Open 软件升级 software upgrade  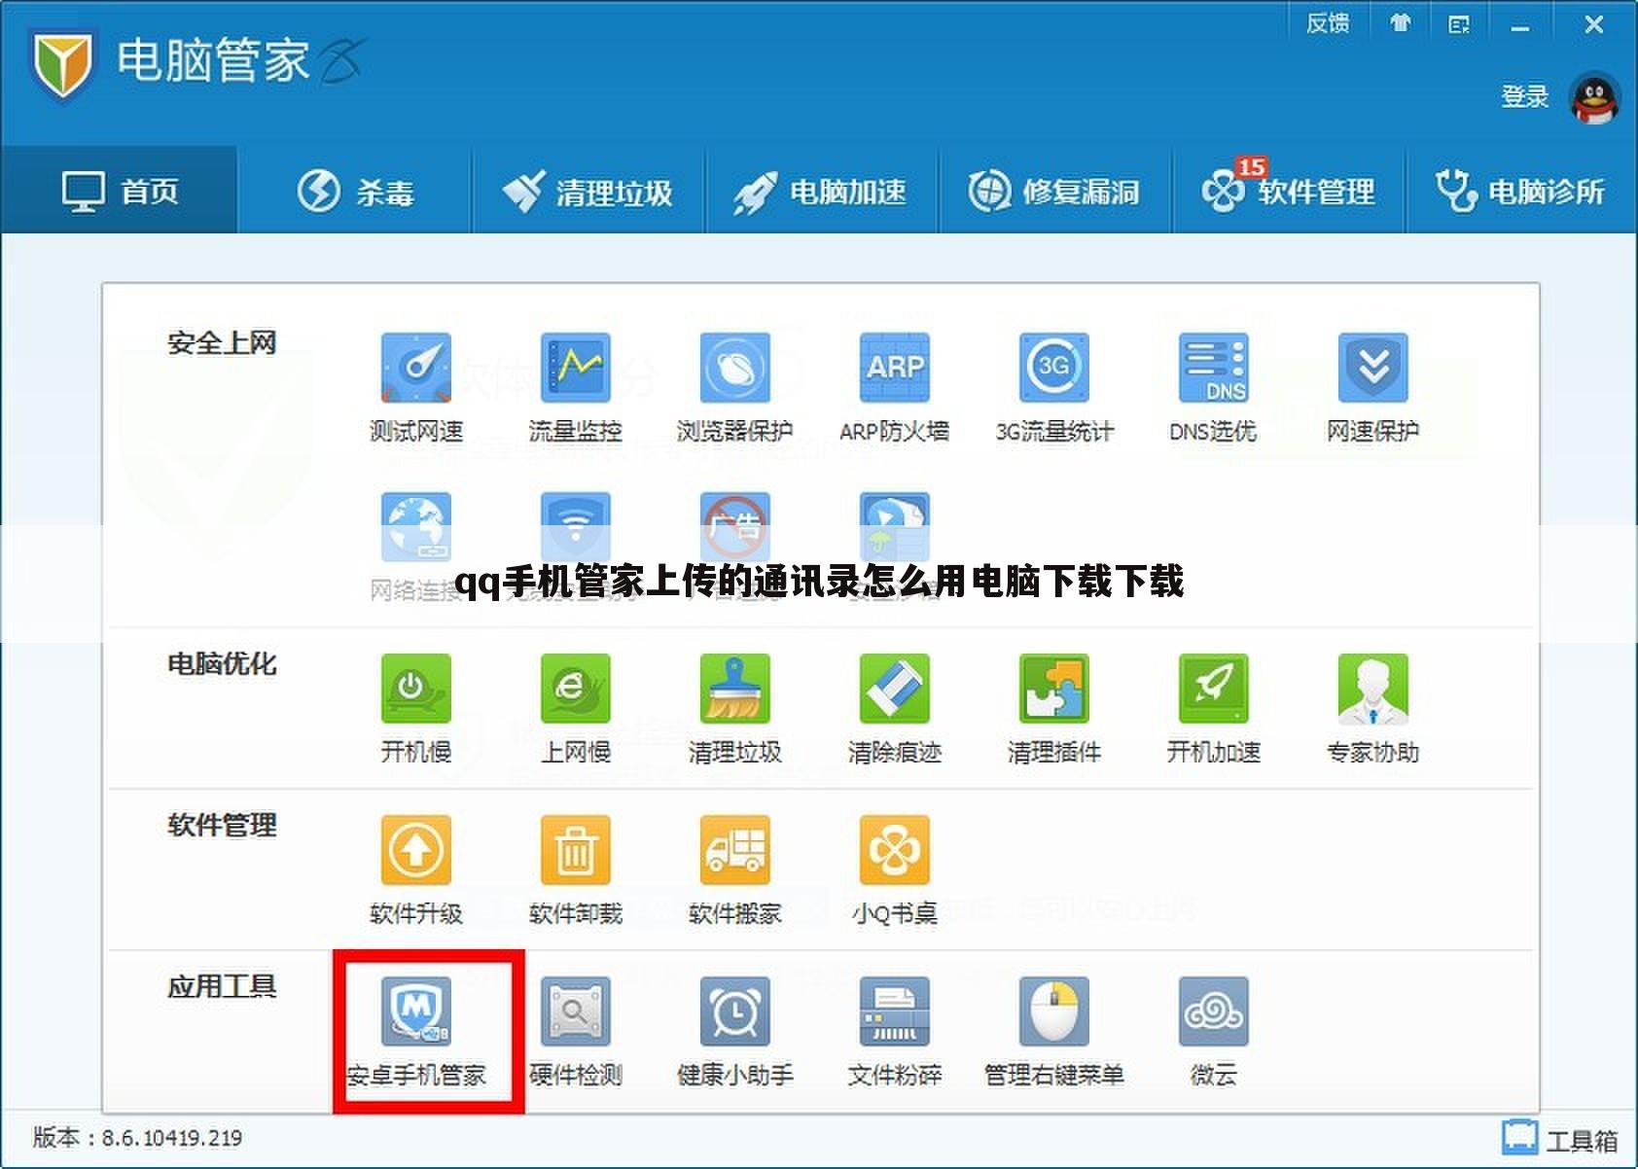(x=415, y=870)
